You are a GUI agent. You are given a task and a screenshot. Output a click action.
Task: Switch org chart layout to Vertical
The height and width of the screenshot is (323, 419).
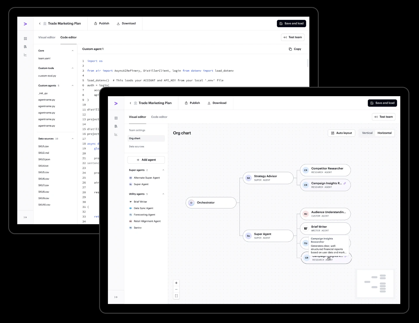tap(367, 133)
